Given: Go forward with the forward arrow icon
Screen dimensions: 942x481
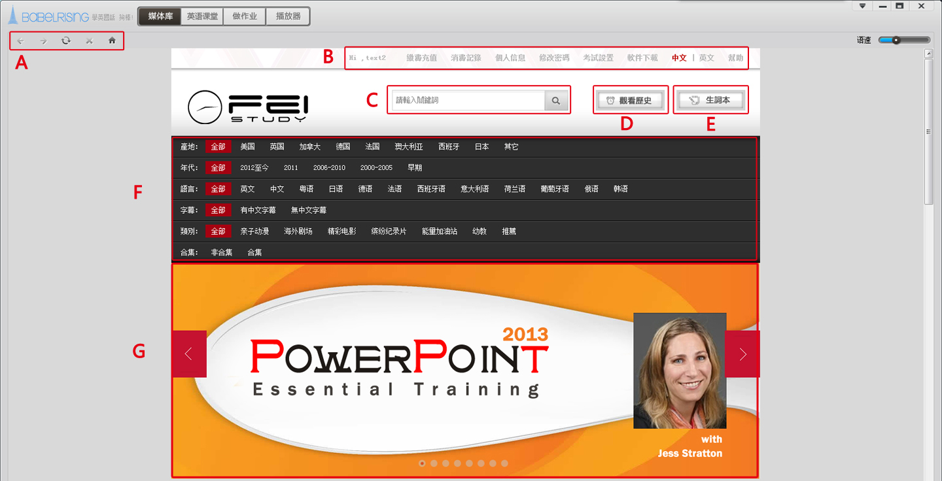Looking at the screenshot, I should click(x=43, y=41).
